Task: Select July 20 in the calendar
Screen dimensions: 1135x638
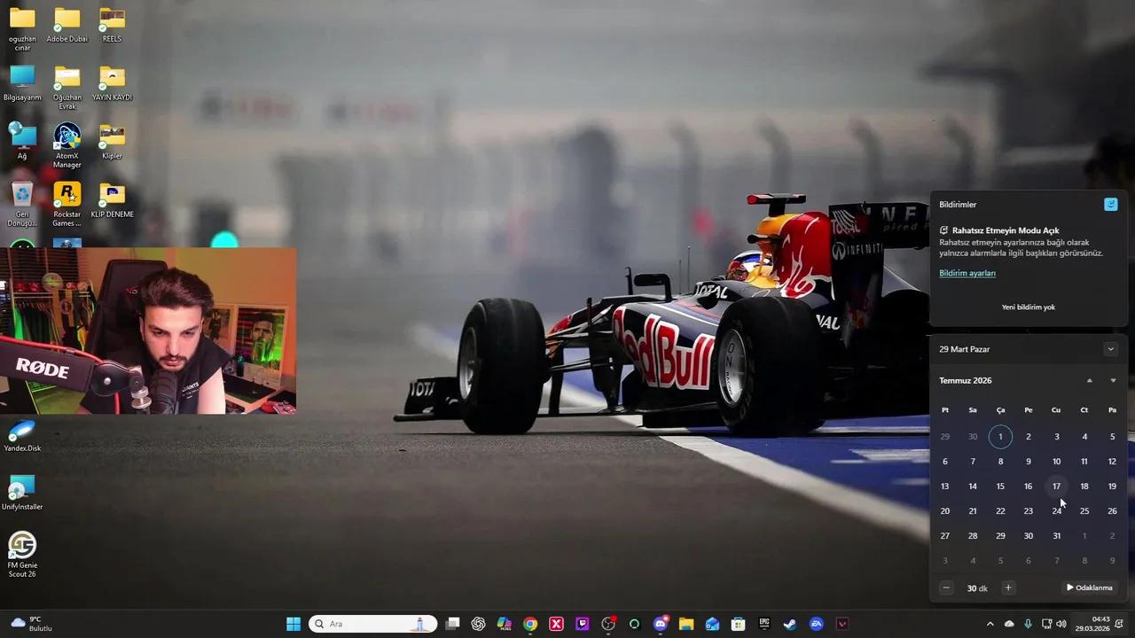Action: pyautogui.click(x=944, y=510)
